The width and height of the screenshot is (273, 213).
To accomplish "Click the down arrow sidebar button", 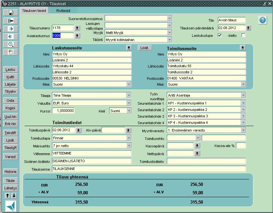I will (x=14, y=196).
